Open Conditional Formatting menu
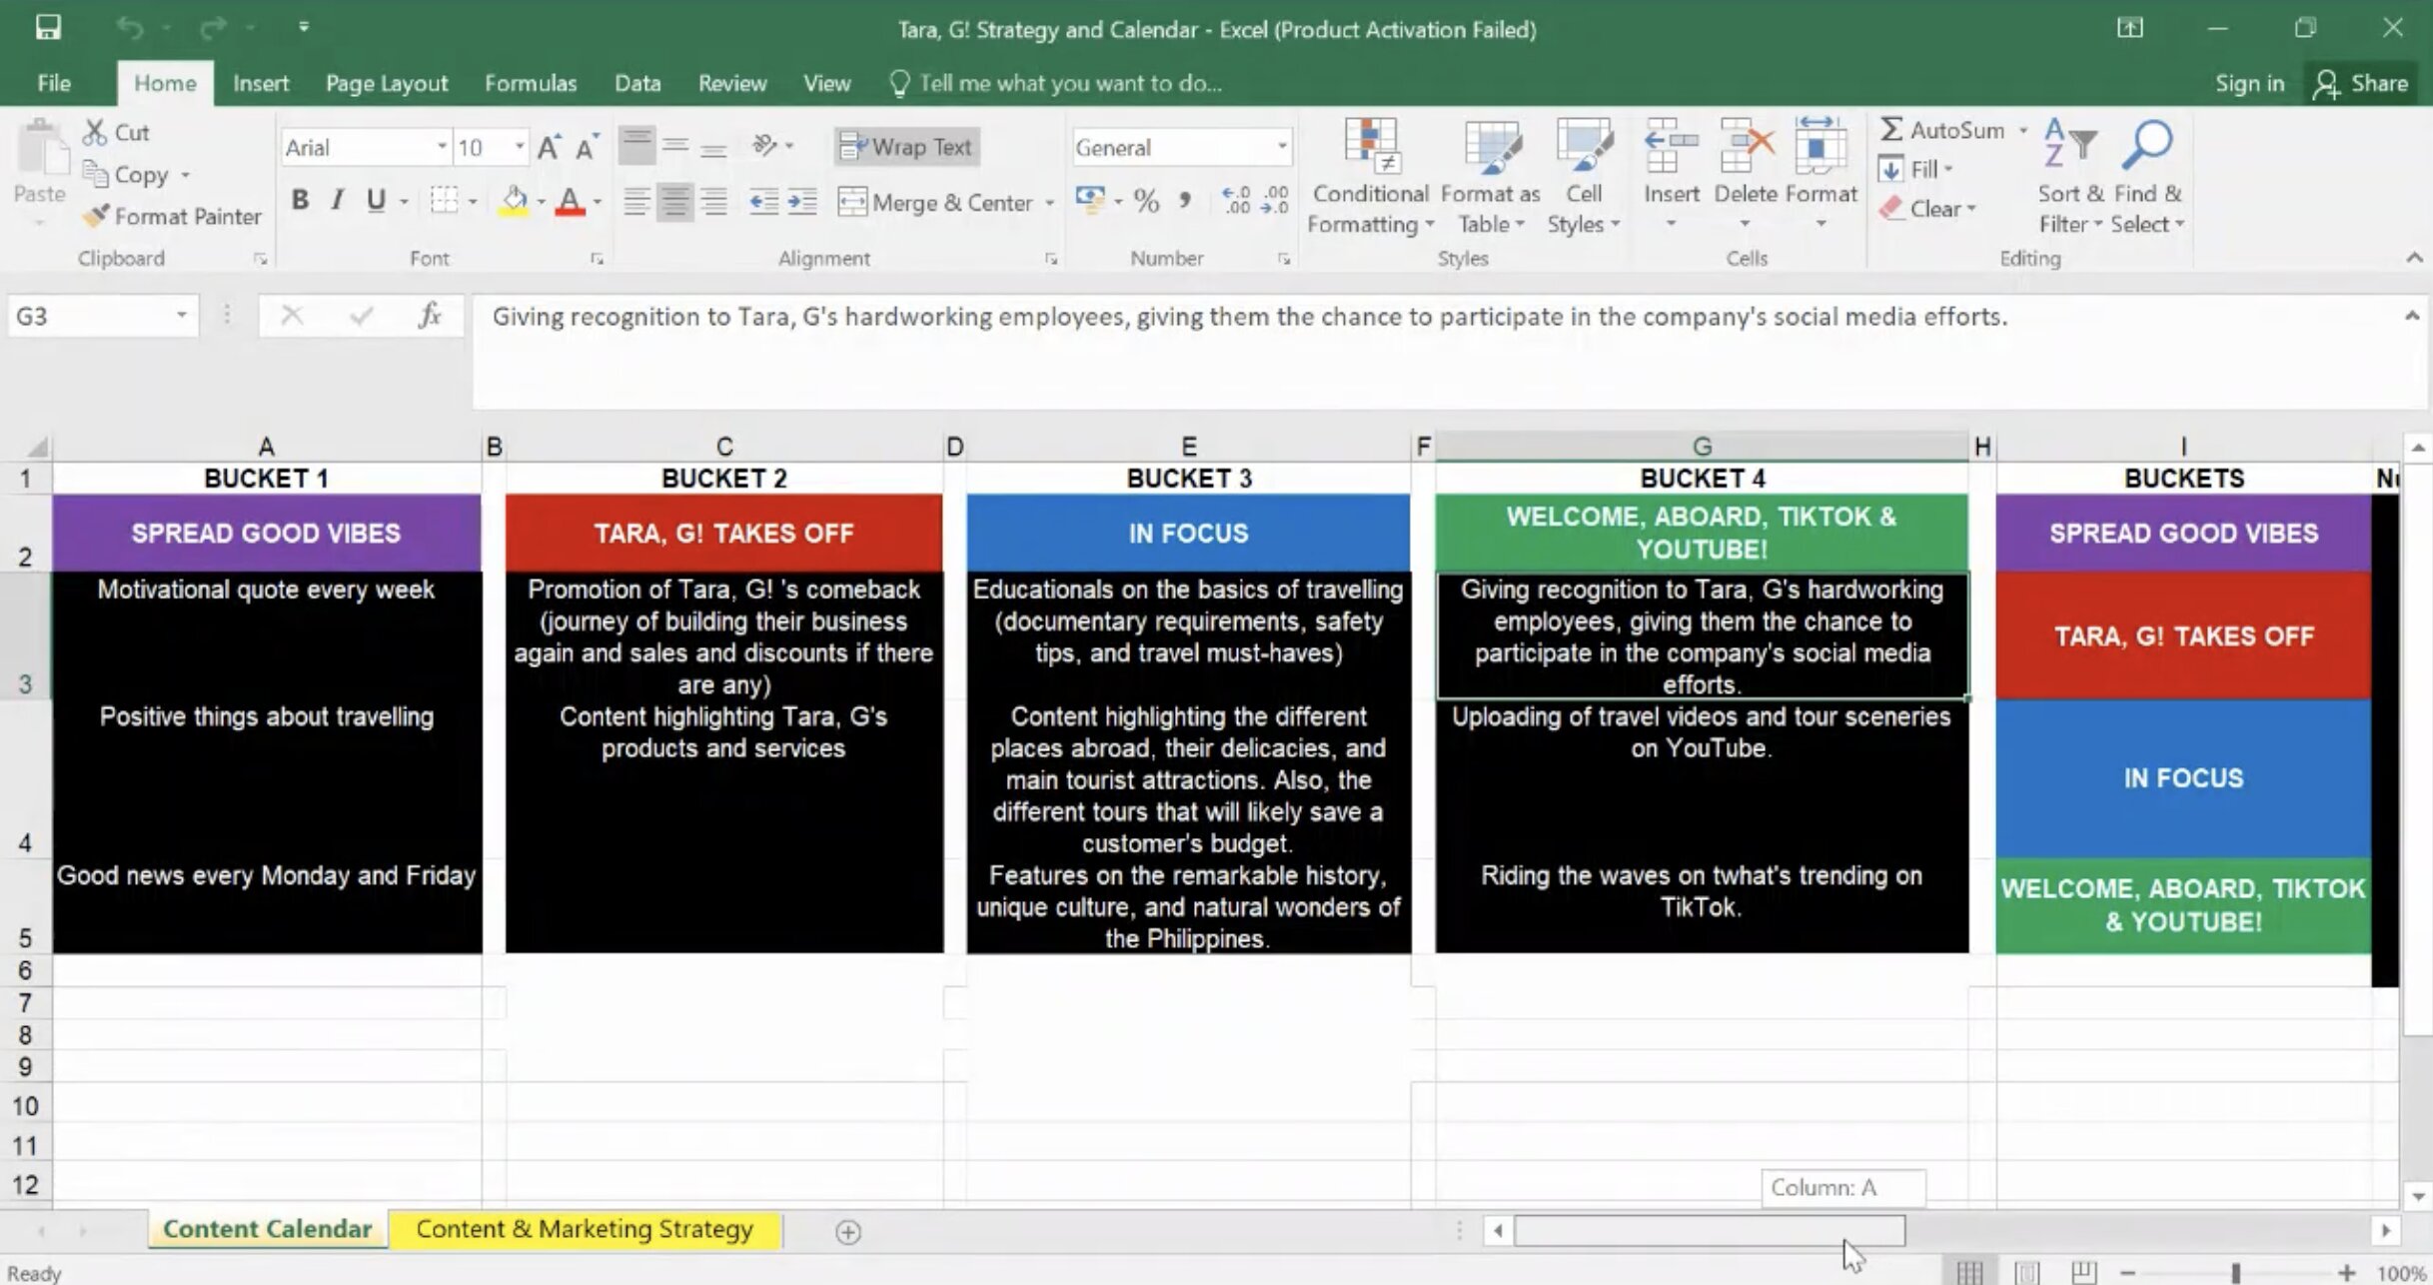2433x1285 pixels. [x=1370, y=180]
